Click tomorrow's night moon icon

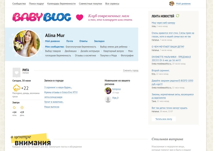click(14, 107)
